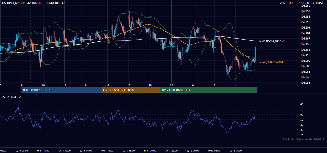Click price axis value 106.133
327x153 pixels.
306,50
